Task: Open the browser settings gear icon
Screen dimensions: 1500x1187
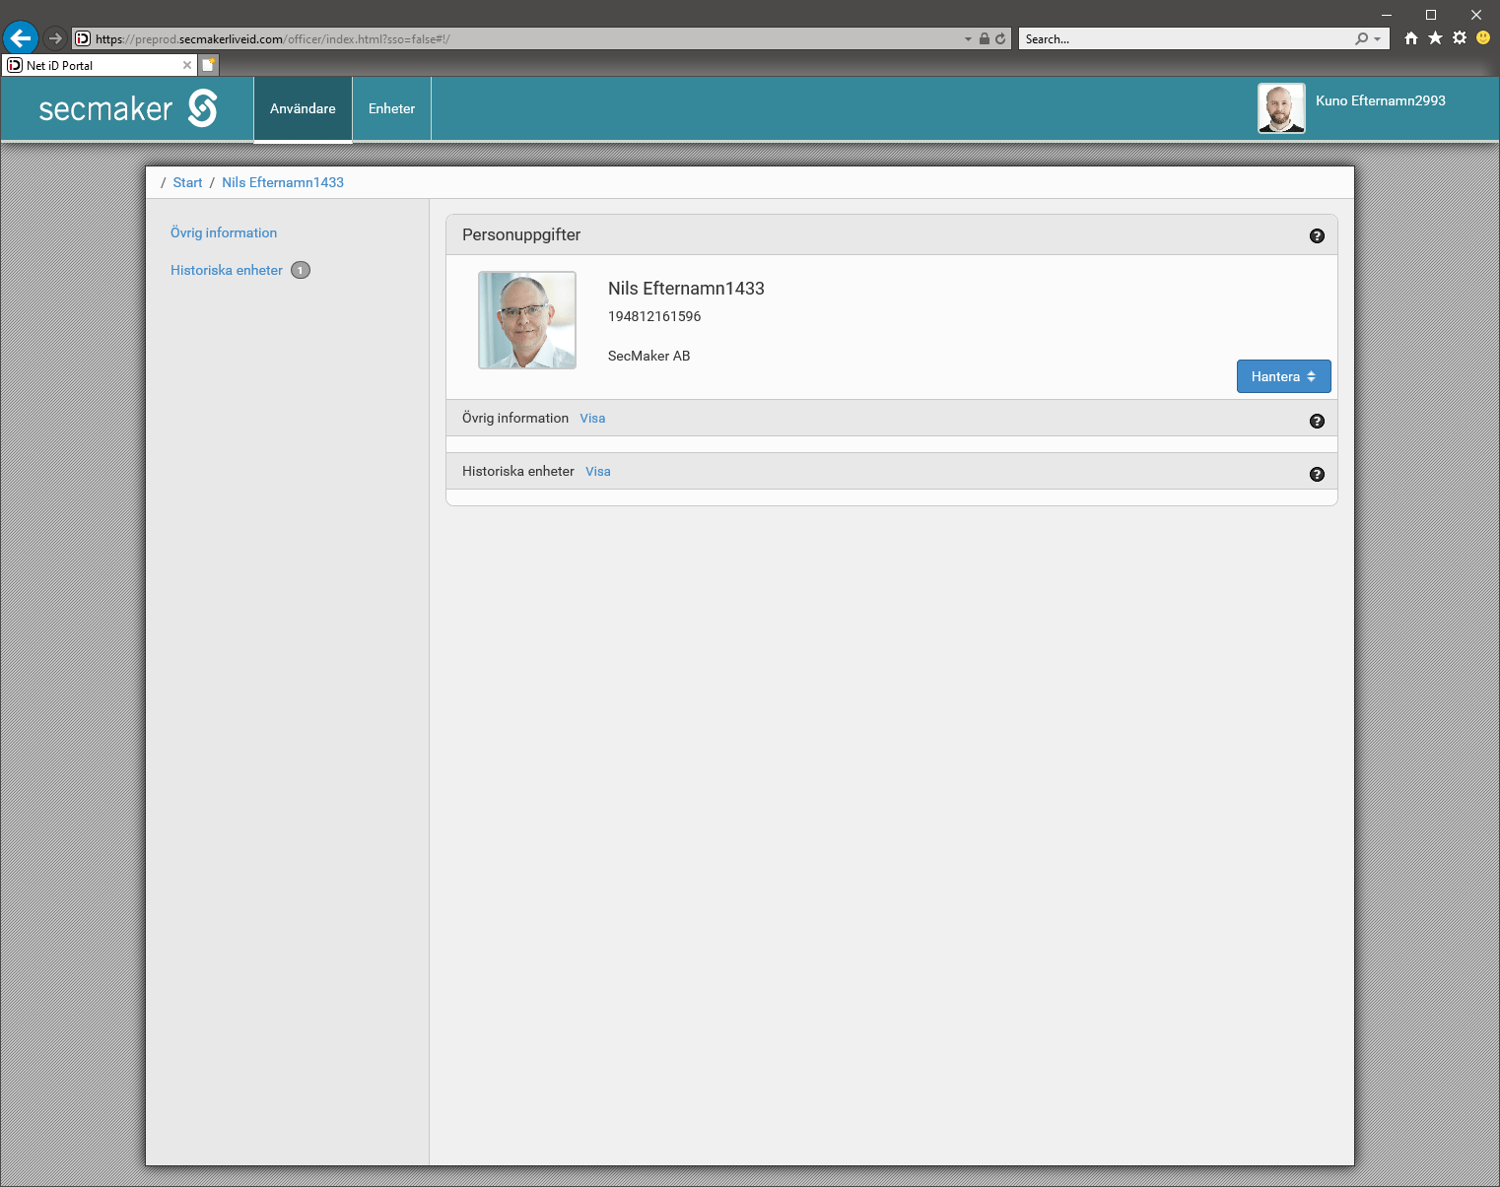Action: coord(1460,38)
